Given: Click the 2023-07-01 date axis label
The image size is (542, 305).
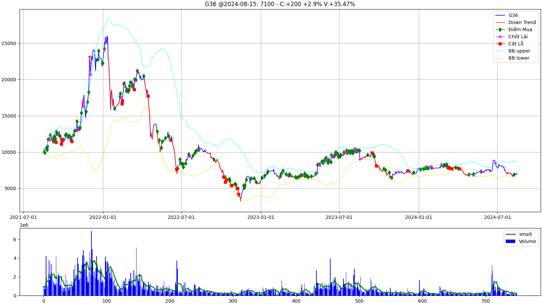Looking at the screenshot, I should coord(339,217).
